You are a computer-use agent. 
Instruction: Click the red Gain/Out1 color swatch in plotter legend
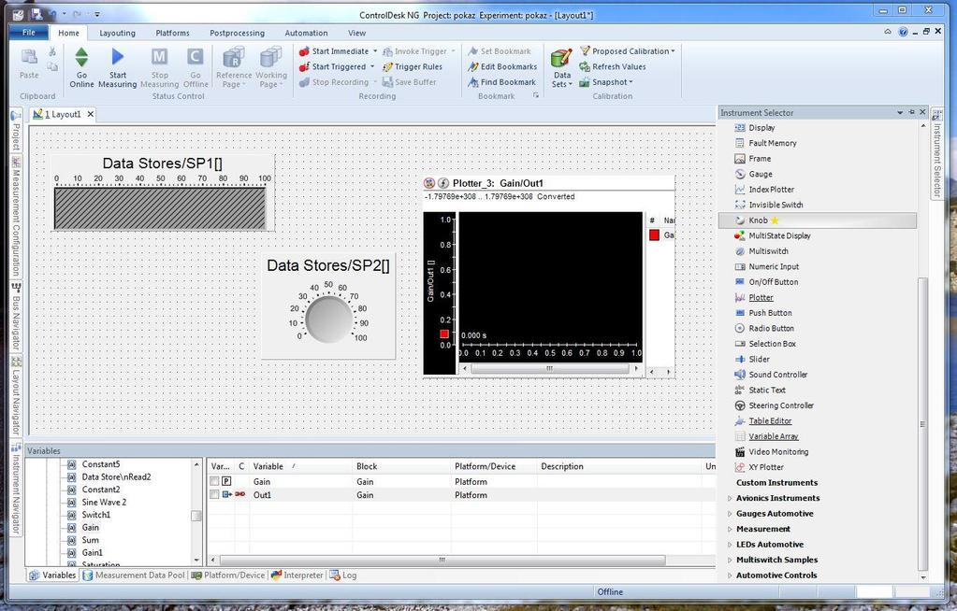click(654, 235)
